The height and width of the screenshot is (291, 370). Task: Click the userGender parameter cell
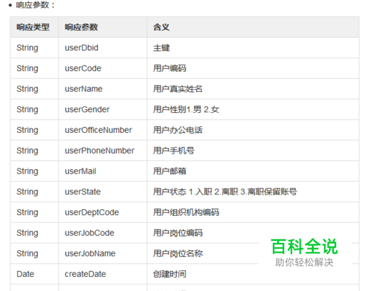(103, 109)
